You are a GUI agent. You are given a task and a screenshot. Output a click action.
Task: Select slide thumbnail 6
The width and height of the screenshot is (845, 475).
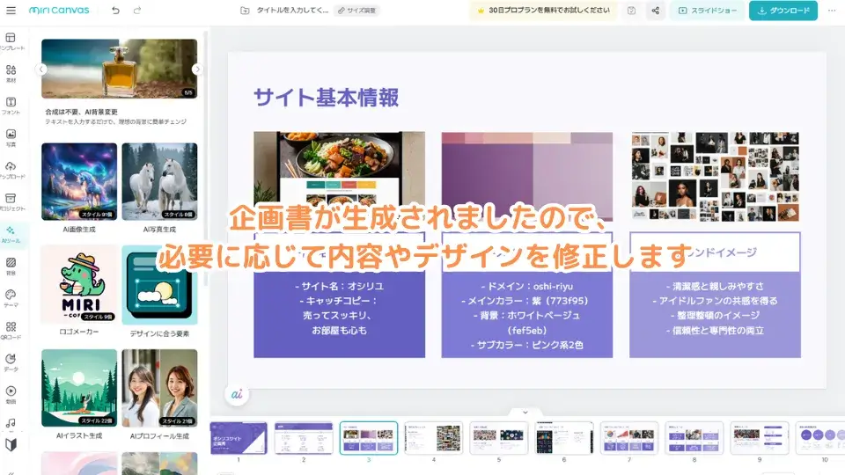point(563,438)
